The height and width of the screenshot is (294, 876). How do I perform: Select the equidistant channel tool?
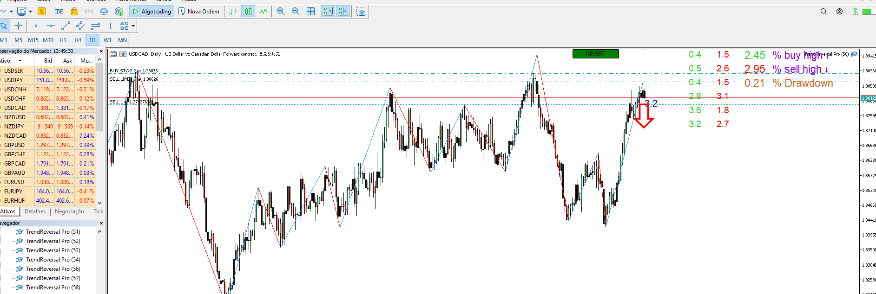[x=80, y=26]
